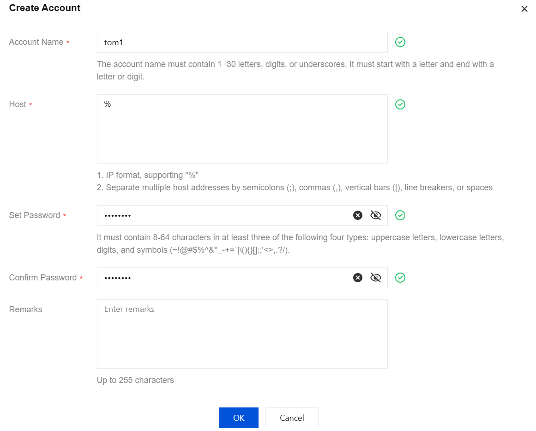Clear the Confirm Password field with its X icon

tap(358, 278)
